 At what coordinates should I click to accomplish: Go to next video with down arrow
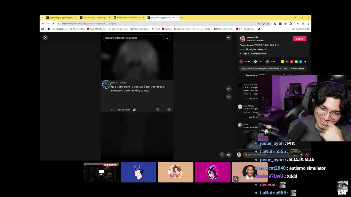tap(229, 97)
